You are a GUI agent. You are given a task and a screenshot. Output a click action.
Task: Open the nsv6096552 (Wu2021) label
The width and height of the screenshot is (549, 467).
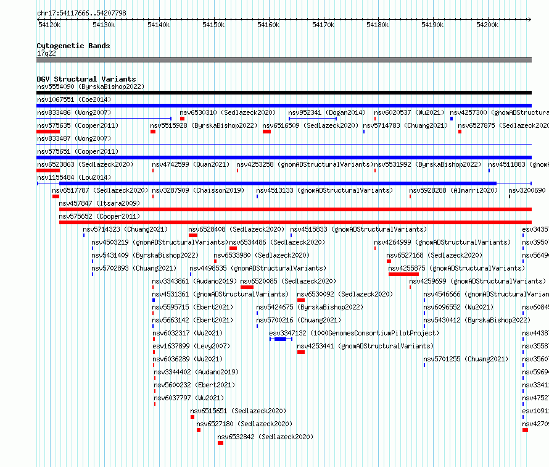(459, 307)
